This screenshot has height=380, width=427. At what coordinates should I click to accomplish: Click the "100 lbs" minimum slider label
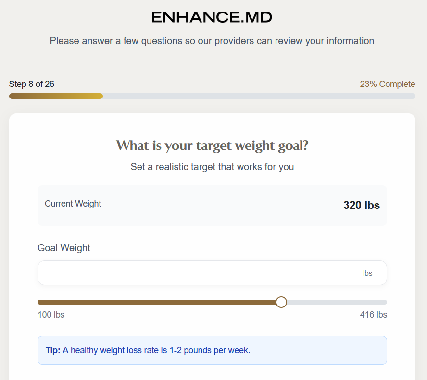click(51, 315)
